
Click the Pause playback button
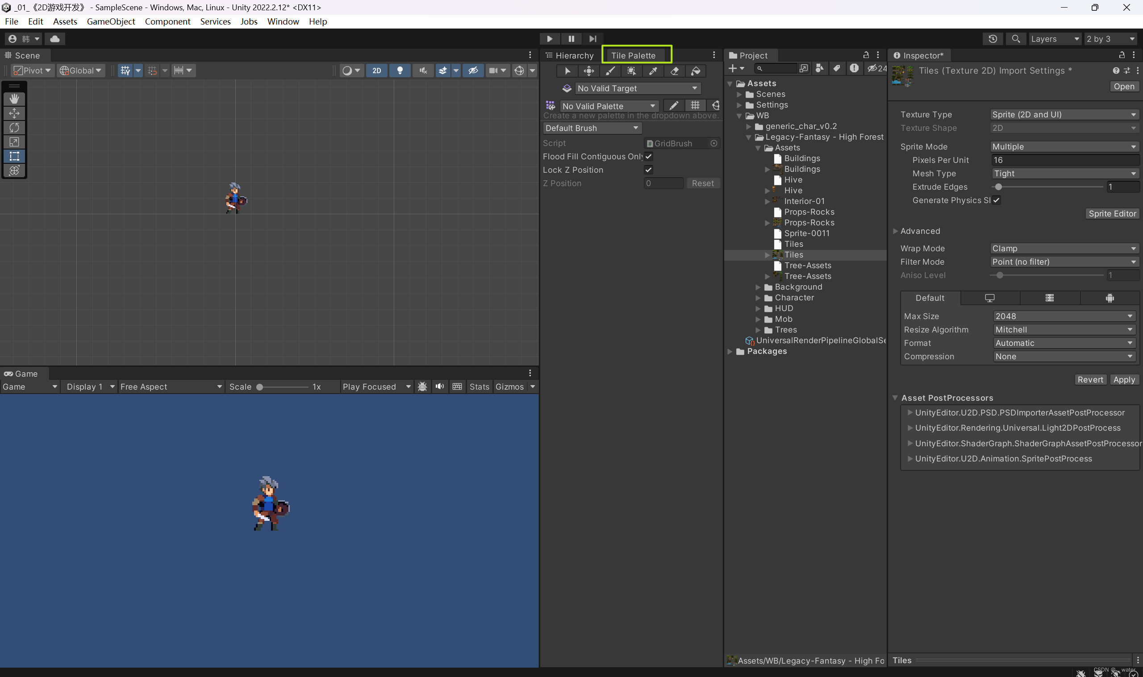(571, 38)
